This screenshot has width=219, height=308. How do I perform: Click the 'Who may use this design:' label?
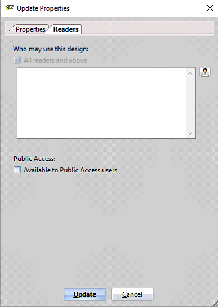click(x=51, y=49)
